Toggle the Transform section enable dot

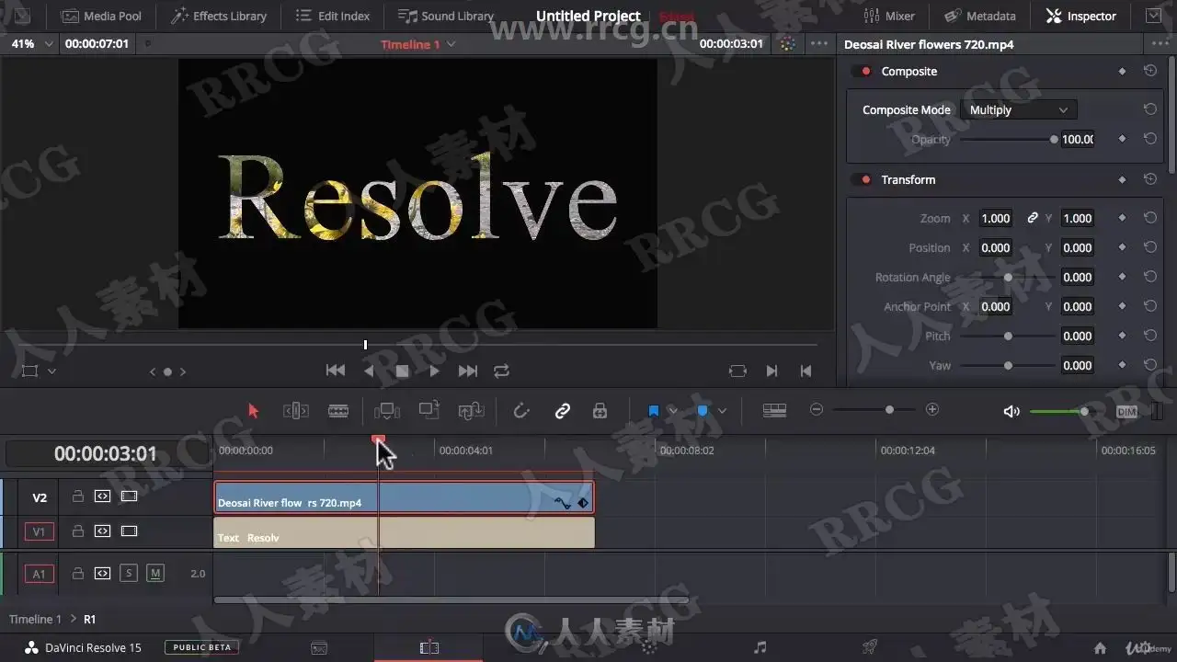(x=865, y=179)
